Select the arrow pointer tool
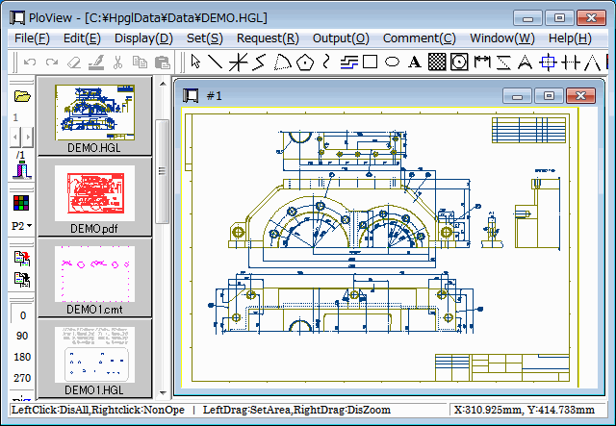616x426 pixels. pyautogui.click(x=196, y=63)
